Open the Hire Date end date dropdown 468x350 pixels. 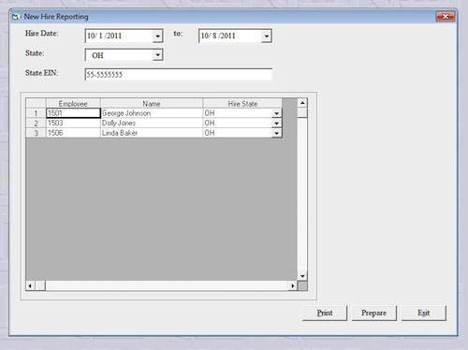tap(267, 36)
